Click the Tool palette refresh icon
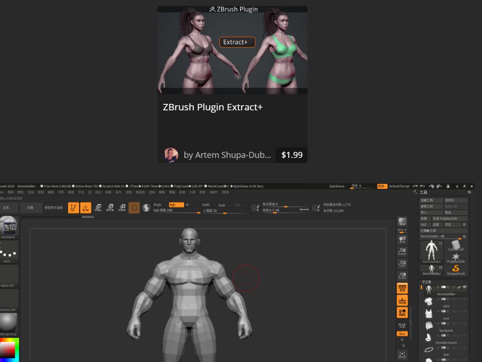The height and width of the screenshot is (362, 482). (x=470, y=192)
